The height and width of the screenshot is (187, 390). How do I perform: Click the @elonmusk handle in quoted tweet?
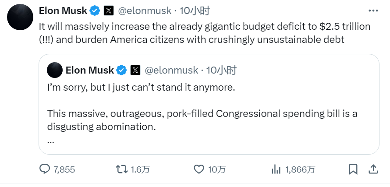(171, 70)
